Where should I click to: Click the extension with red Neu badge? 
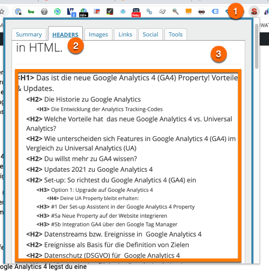click(136, 13)
